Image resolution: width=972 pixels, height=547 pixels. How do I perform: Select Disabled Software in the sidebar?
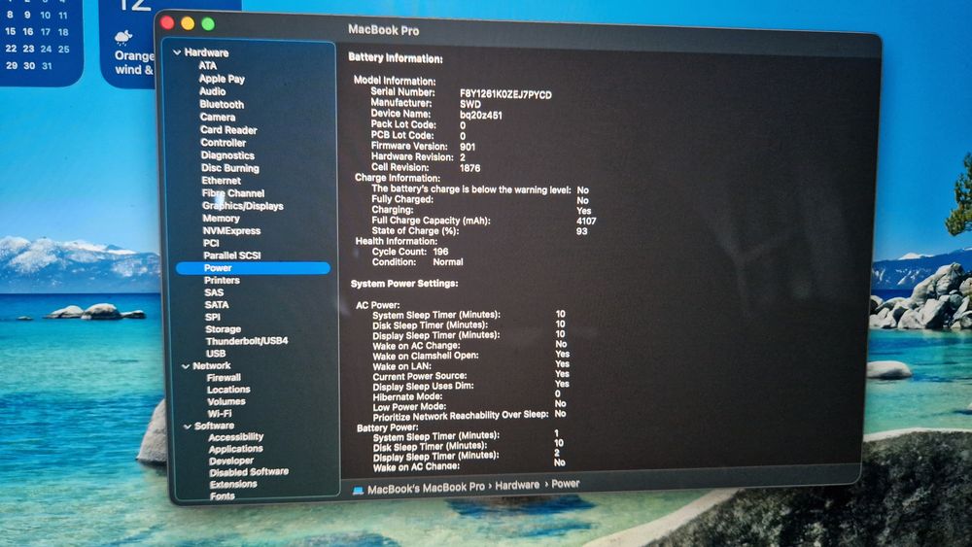tap(249, 472)
